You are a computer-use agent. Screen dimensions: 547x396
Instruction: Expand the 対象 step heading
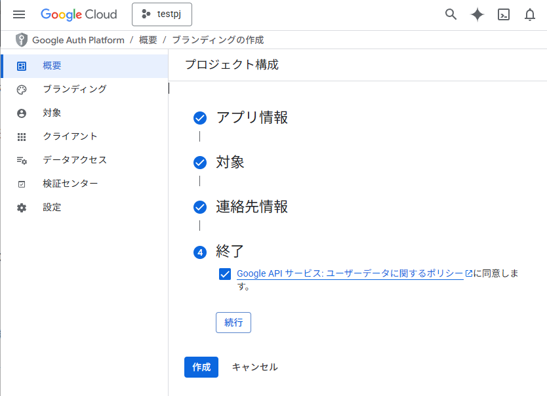point(230,163)
